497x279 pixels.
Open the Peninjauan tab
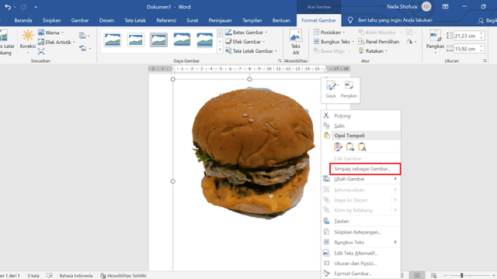tap(220, 20)
